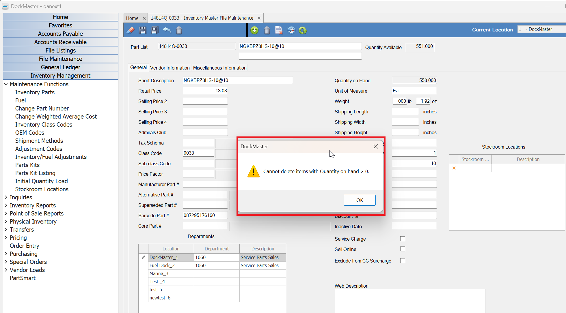
Task: Tick Exclude from CC Surcharge checkbox
Action: pyautogui.click(x=403, y=260)
